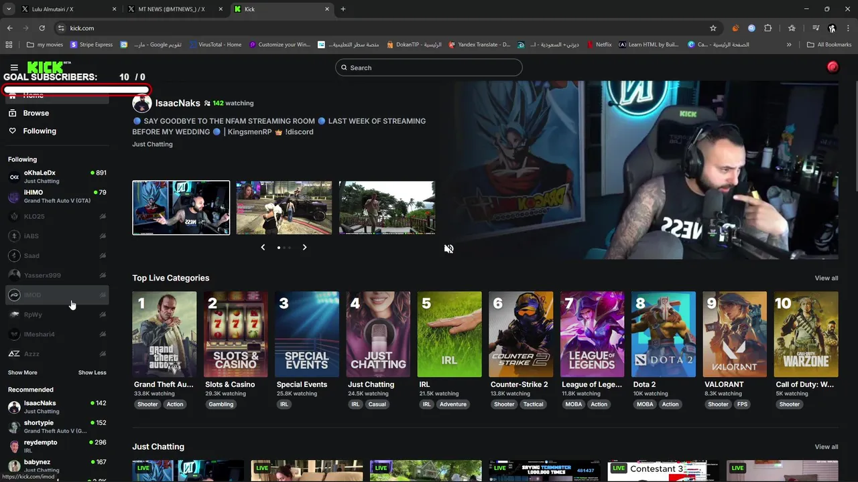Click Show More in Following list
The height and width of the screenshot is (482, 858).
23,372
